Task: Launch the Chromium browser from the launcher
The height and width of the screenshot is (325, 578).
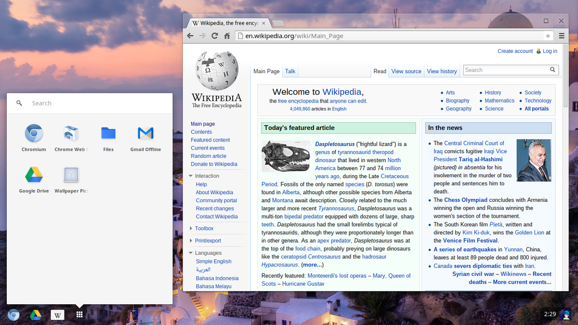Action: click(x=33, y=132)
